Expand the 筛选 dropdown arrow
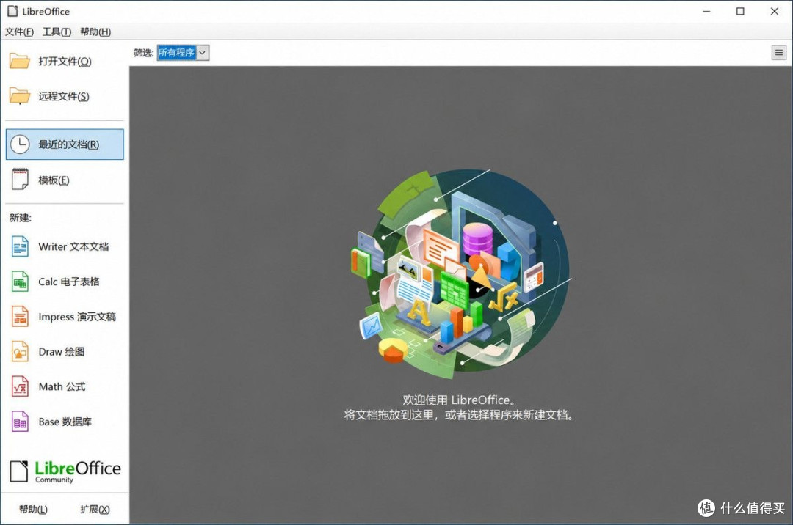The image size is (793, 525). [x=203, y=53]
